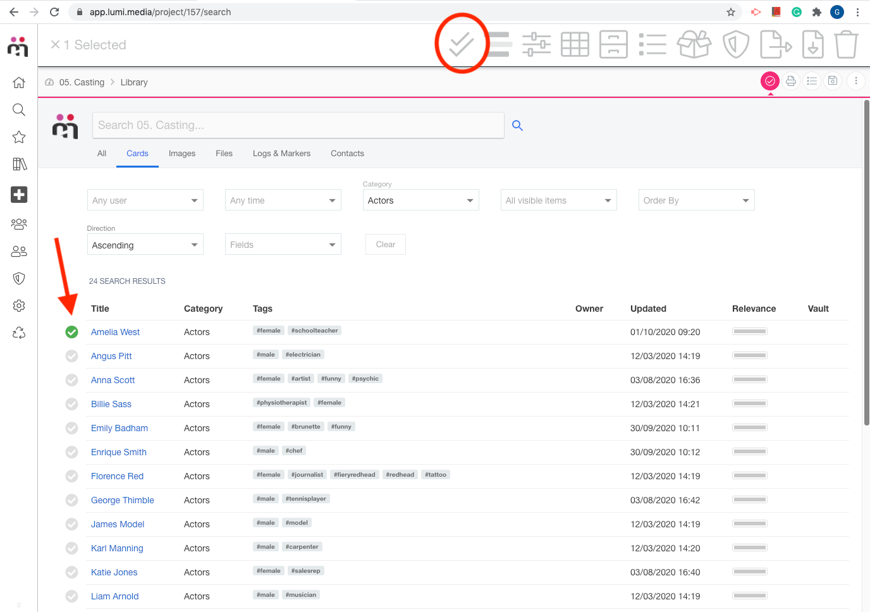
Task: Open the Fields dropdown
Action: [x=283, y=245]
